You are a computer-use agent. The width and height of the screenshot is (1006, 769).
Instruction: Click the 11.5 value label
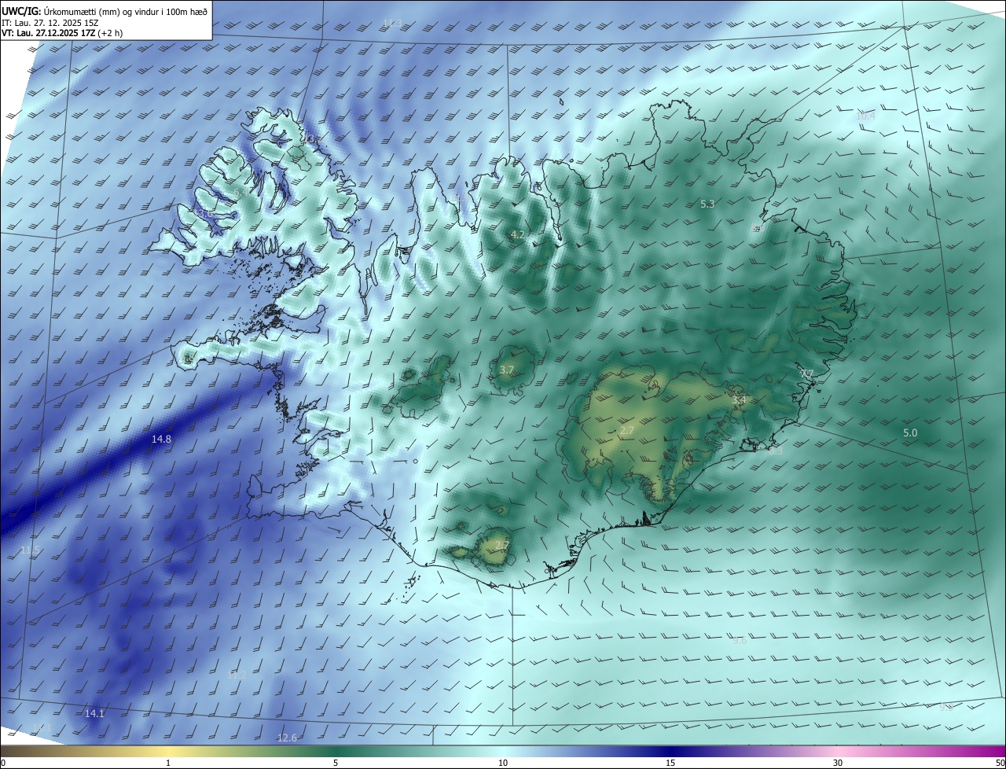30,550
